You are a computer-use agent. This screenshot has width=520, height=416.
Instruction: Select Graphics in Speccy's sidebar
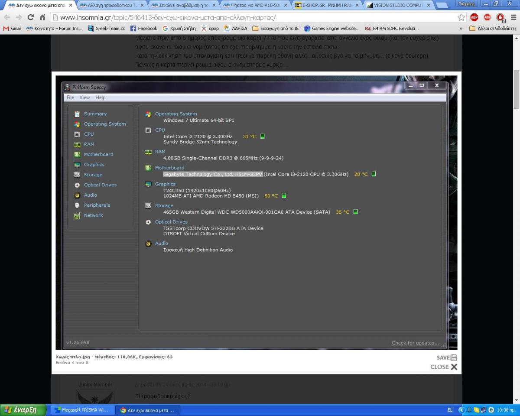(x=94, y=165)
